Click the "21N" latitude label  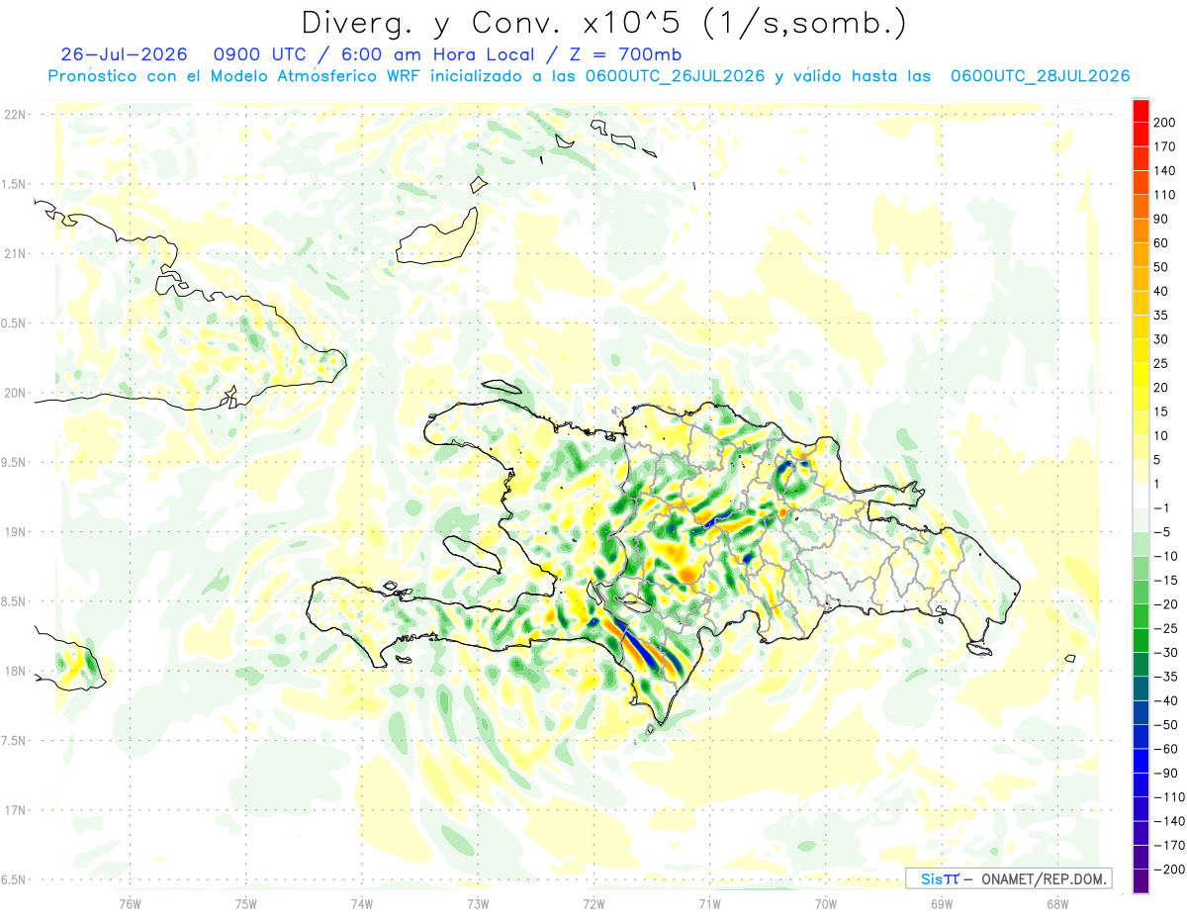click(16, 254)
